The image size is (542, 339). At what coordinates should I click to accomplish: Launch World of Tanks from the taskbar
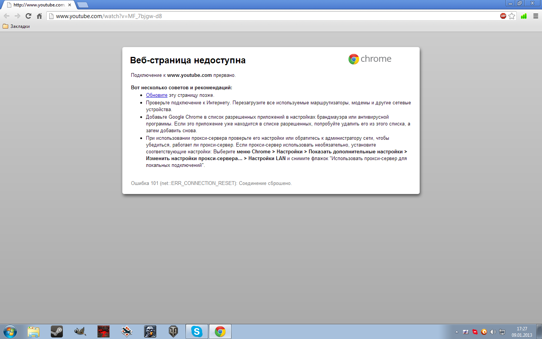[x=174, y=331]
